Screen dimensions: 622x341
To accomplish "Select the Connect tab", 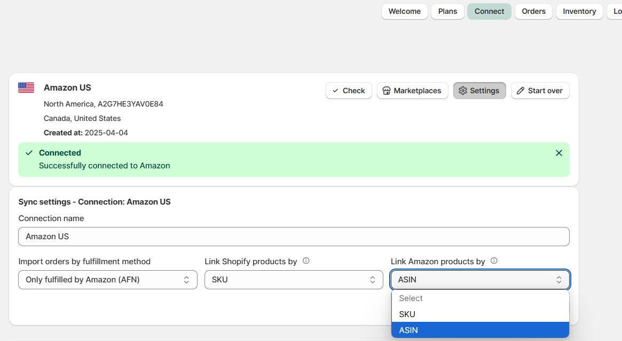I will coord(489,12).
